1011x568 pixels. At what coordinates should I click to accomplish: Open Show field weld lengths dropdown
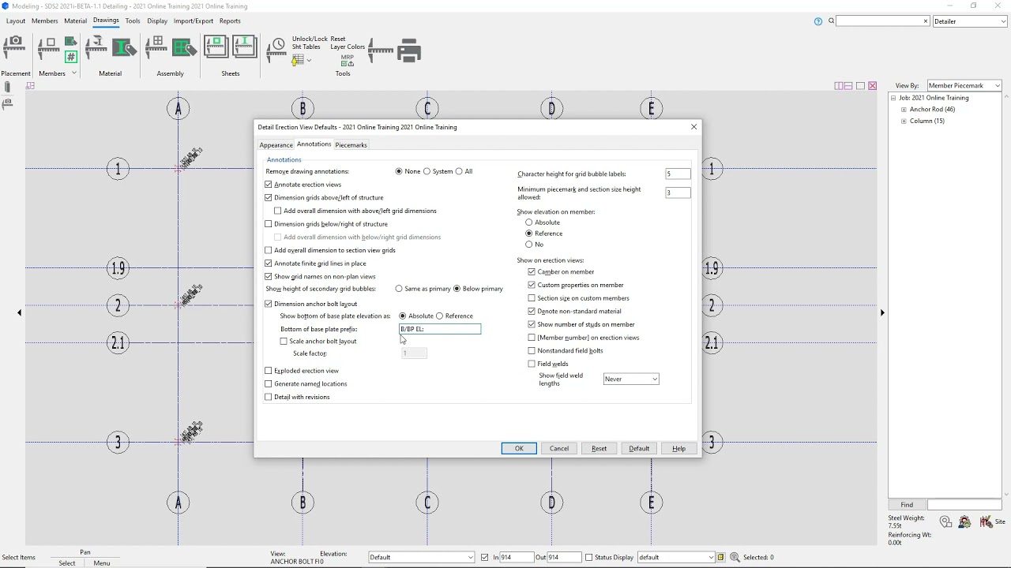(x=631, y=379)
